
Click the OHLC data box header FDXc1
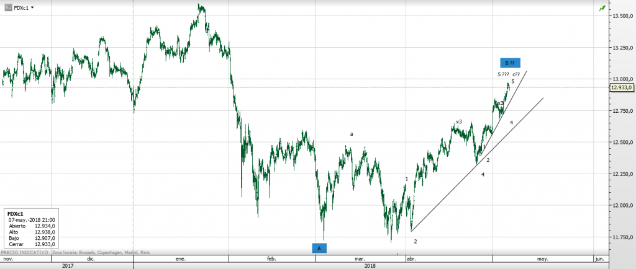click(x=14, y=214)
